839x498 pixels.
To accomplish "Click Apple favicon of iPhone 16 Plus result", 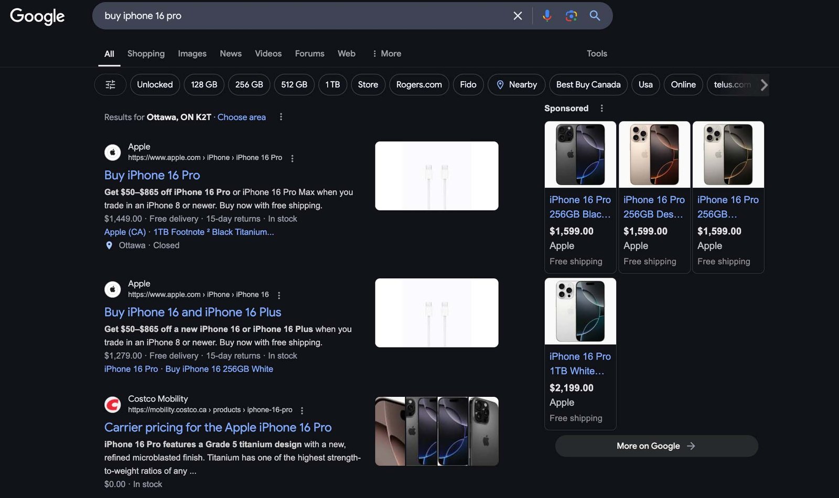I will 113,289.
